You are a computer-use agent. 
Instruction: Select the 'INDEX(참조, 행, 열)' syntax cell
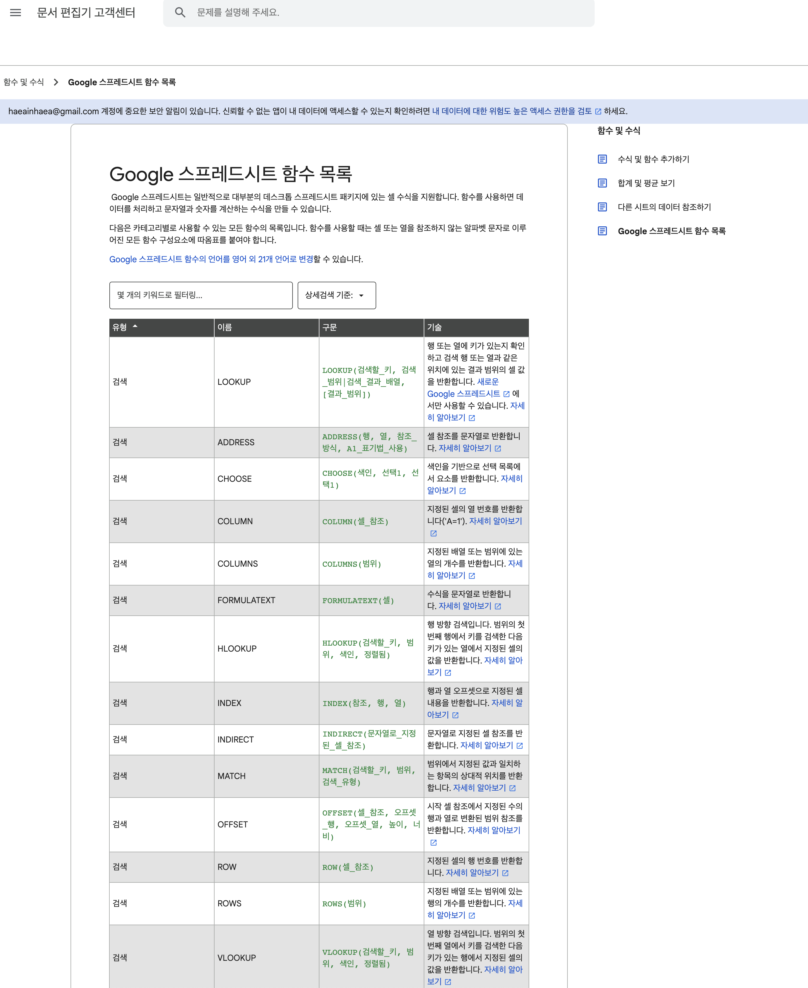(x=371, y=703)
